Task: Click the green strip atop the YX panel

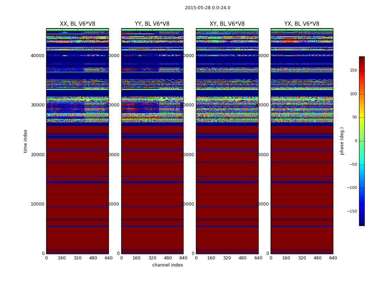Action: click(302, 30)
